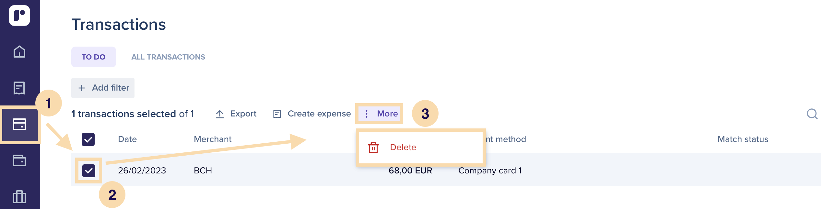Click the Export button
Screen dimensions: 833x209
click(x=236, y=114)
